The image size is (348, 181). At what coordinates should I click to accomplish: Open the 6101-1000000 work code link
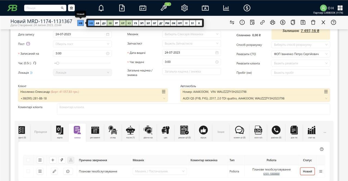coord(271,174)
